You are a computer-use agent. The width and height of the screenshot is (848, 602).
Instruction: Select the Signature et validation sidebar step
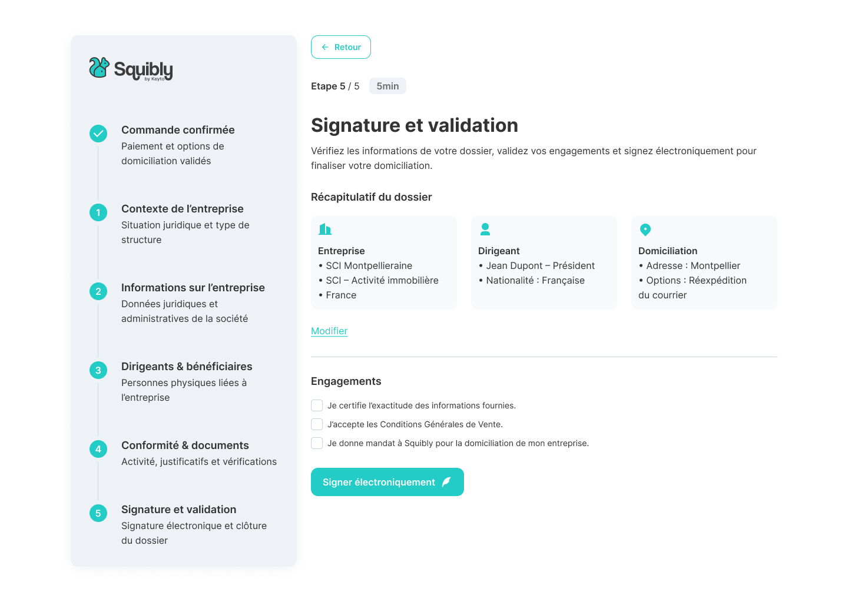coord(178,510)
